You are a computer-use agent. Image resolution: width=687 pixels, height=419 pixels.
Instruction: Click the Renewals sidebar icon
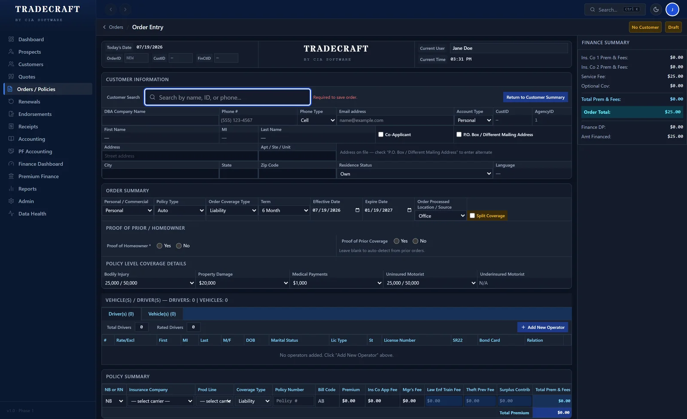click(x=11, y=101)
